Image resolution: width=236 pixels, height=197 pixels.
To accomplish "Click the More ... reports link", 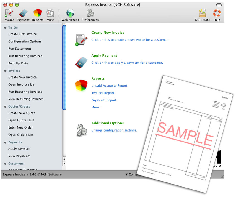I will tap(97, 107).
